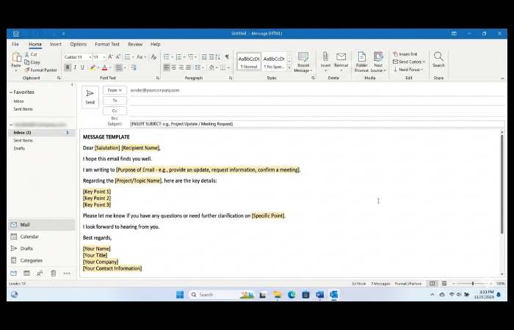Shrink font size with the smaller A icon

pos(118,56)
